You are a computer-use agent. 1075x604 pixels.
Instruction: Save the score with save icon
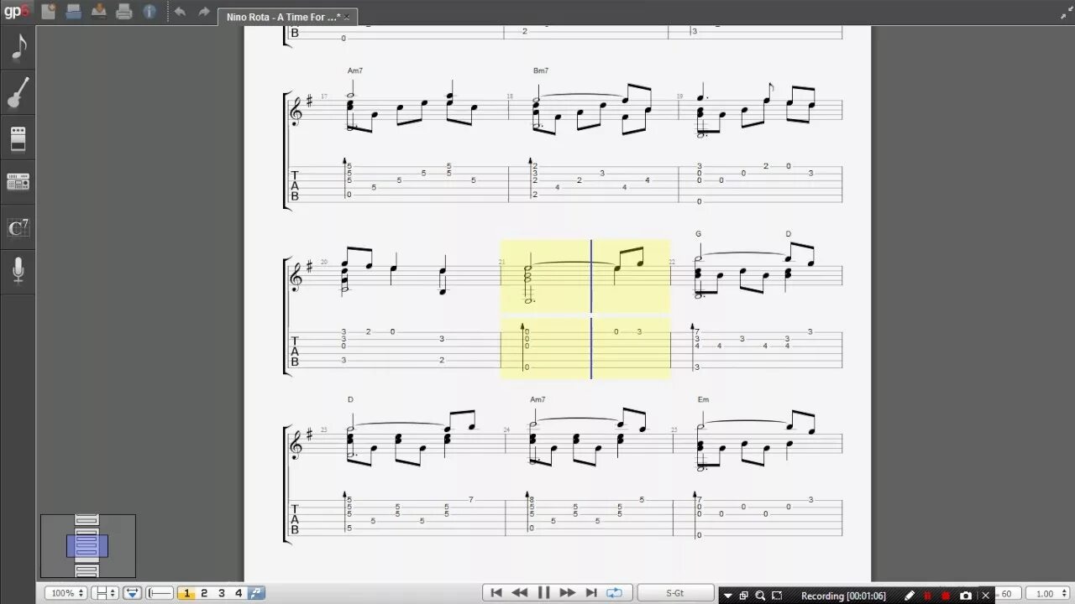pyautogui.click(x=99, y=11)
